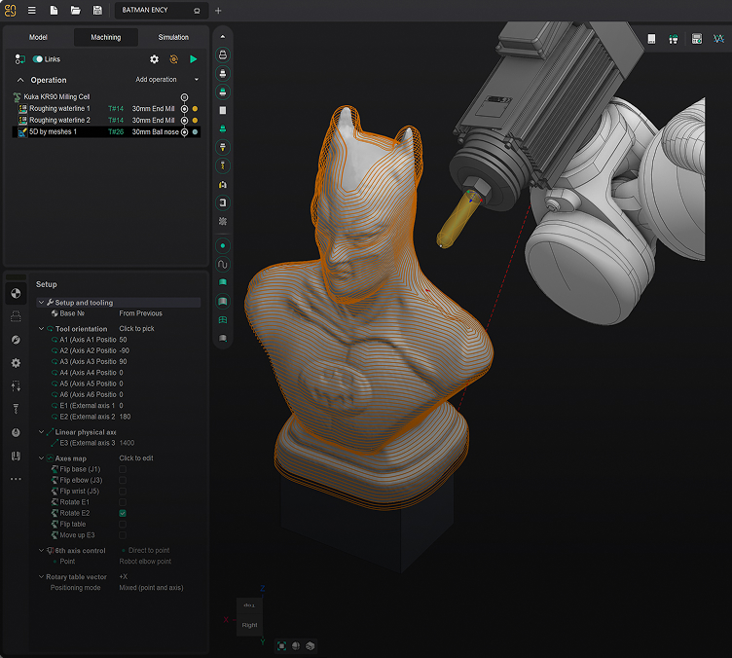Viewport: 732px width, 658px height.
Task: Select Roughing waterline 1 operation
Action: (x=59, y=109)
